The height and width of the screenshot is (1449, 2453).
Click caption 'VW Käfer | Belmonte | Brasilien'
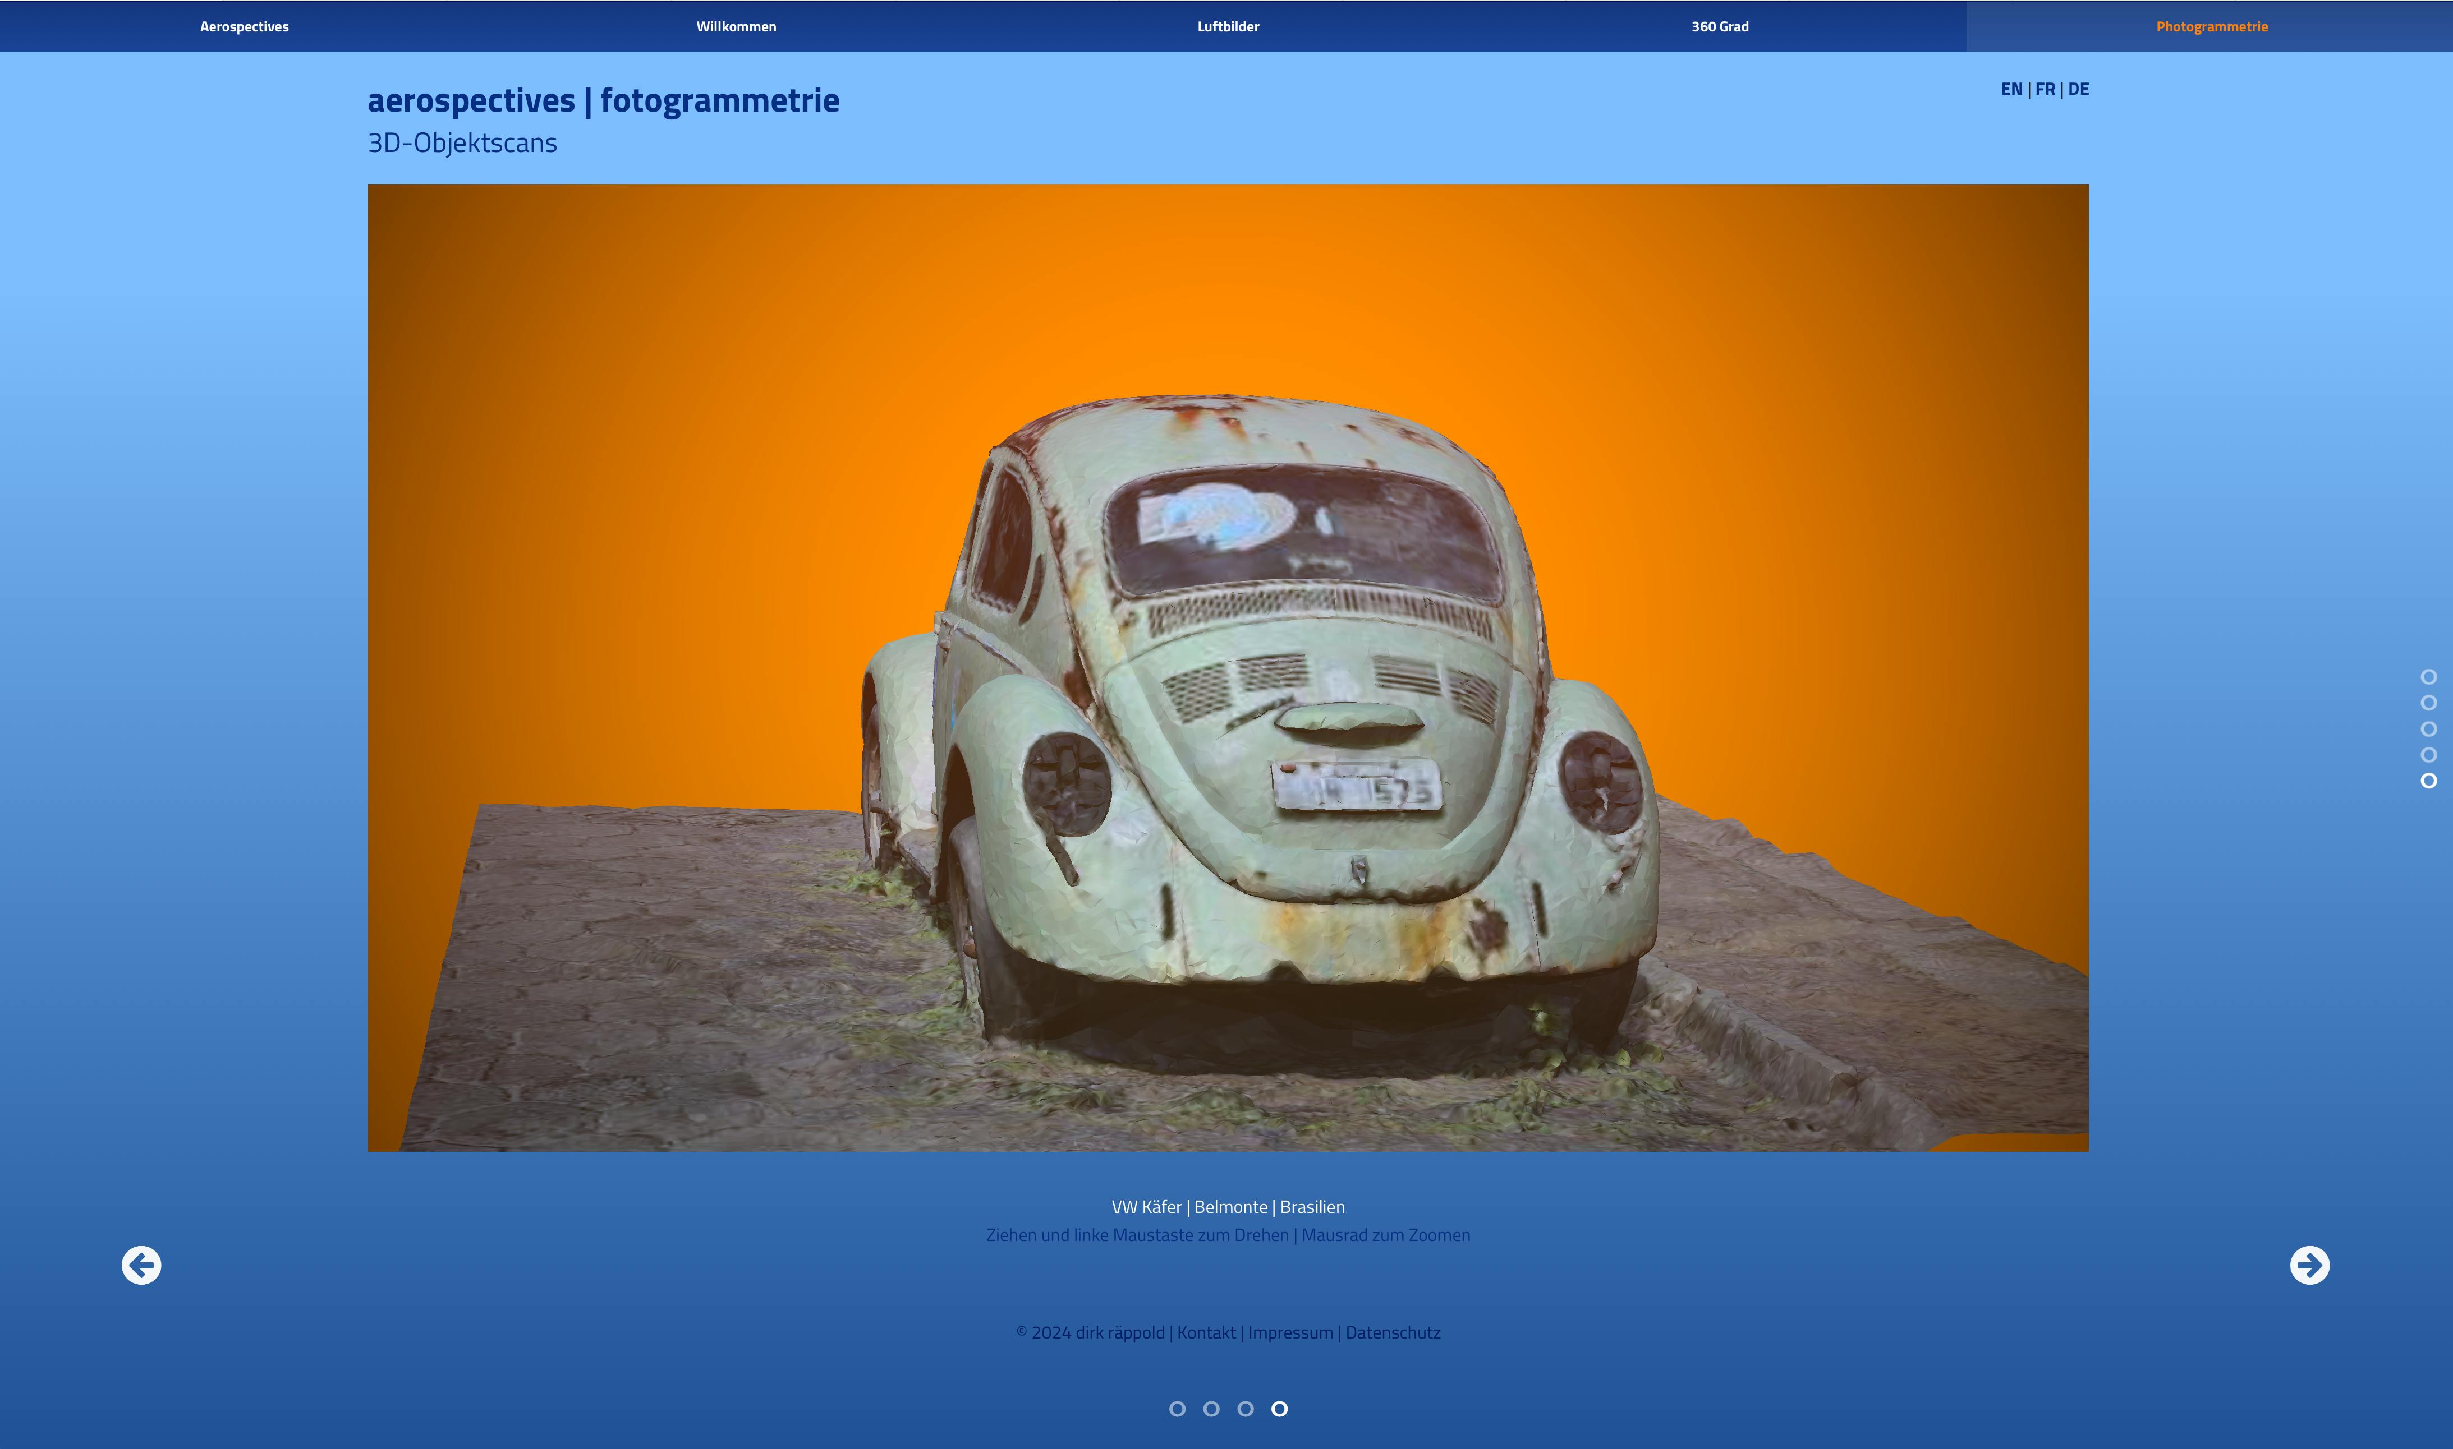click(1228, 1208)
